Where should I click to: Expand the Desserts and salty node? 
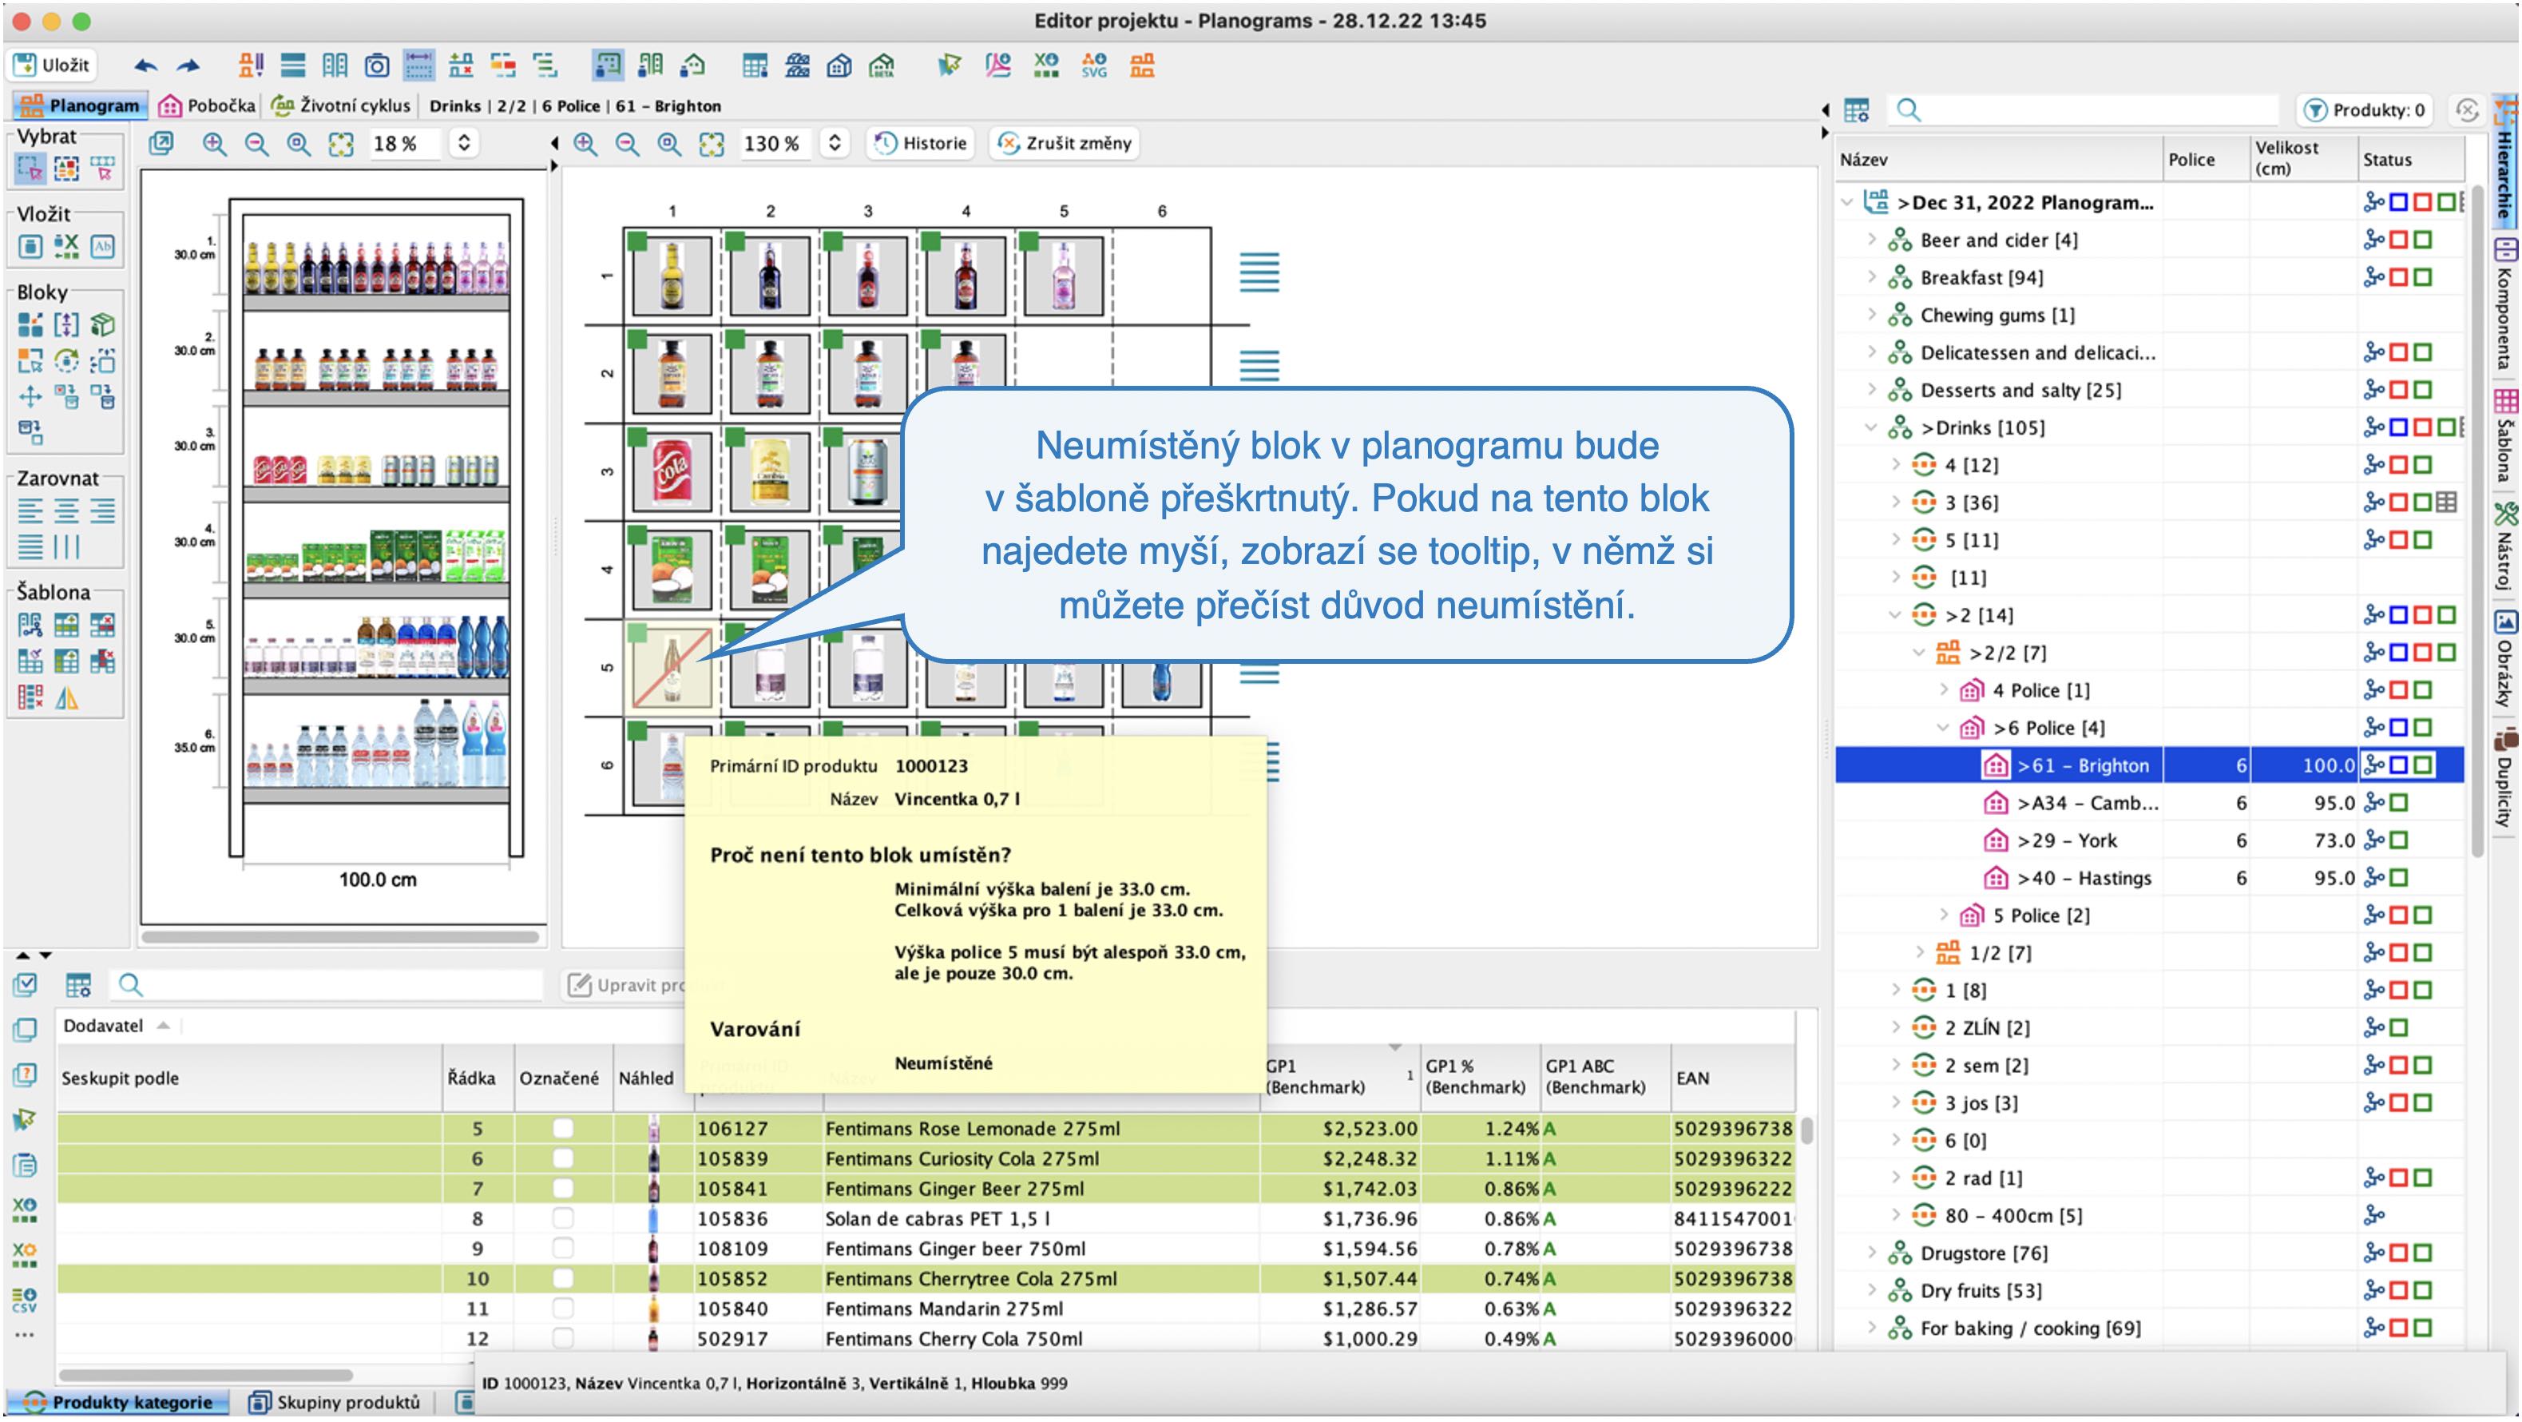click(x=1870, y=390)
